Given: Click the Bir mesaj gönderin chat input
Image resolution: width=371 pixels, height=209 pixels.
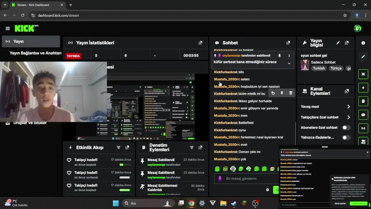Looking at the screenshot, I should point(247,179).
